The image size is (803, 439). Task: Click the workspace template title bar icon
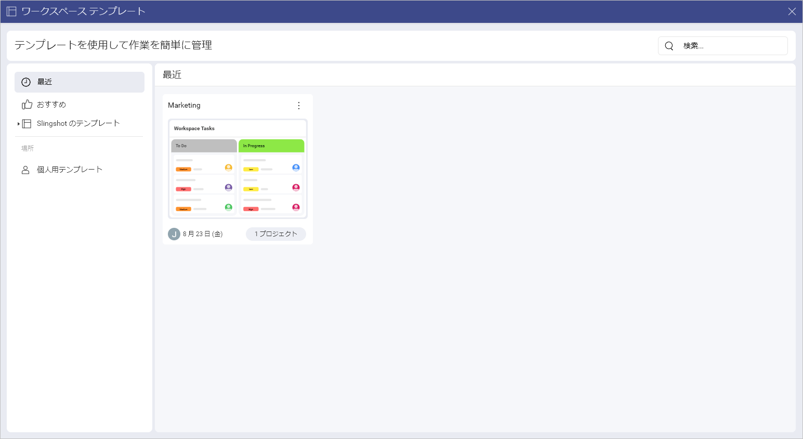click(11, 11)
